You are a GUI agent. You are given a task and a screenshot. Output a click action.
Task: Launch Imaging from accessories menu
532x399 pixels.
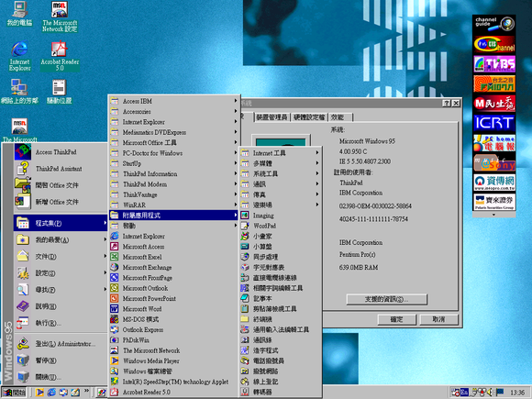click(281, 216)
